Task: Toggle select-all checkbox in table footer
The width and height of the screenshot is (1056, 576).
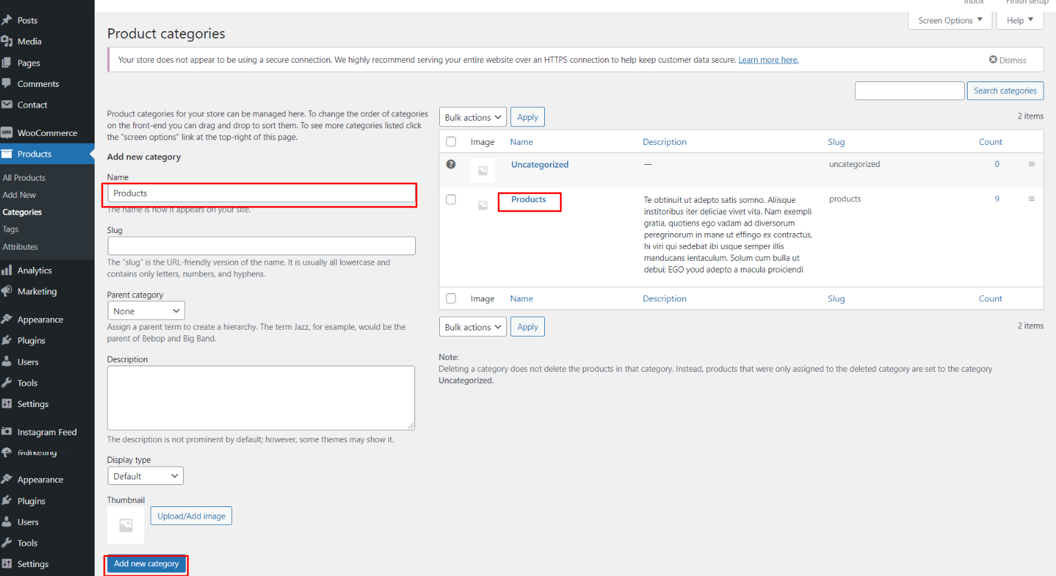Action: (451, 299)
